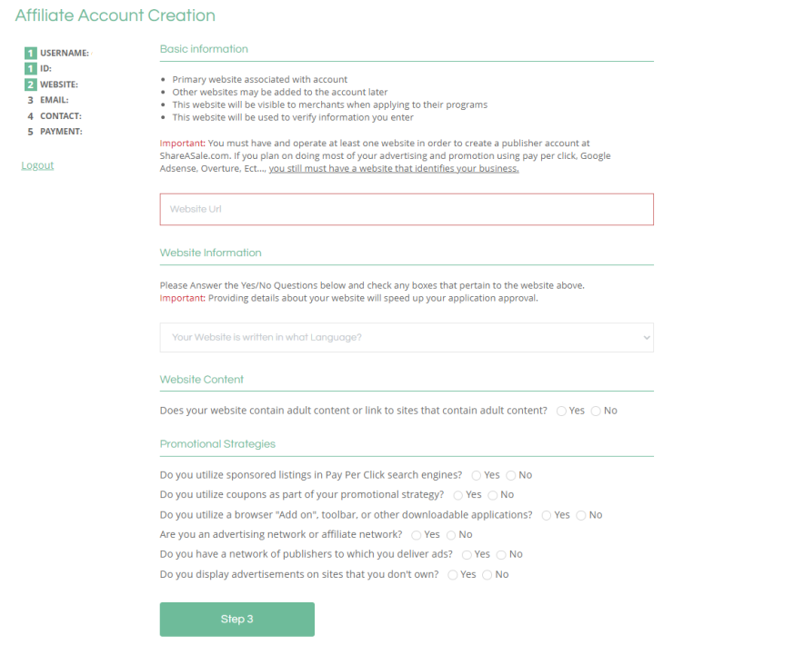Select "No" for browser add-on question
804x645 pixels.
tap(581, 515)
